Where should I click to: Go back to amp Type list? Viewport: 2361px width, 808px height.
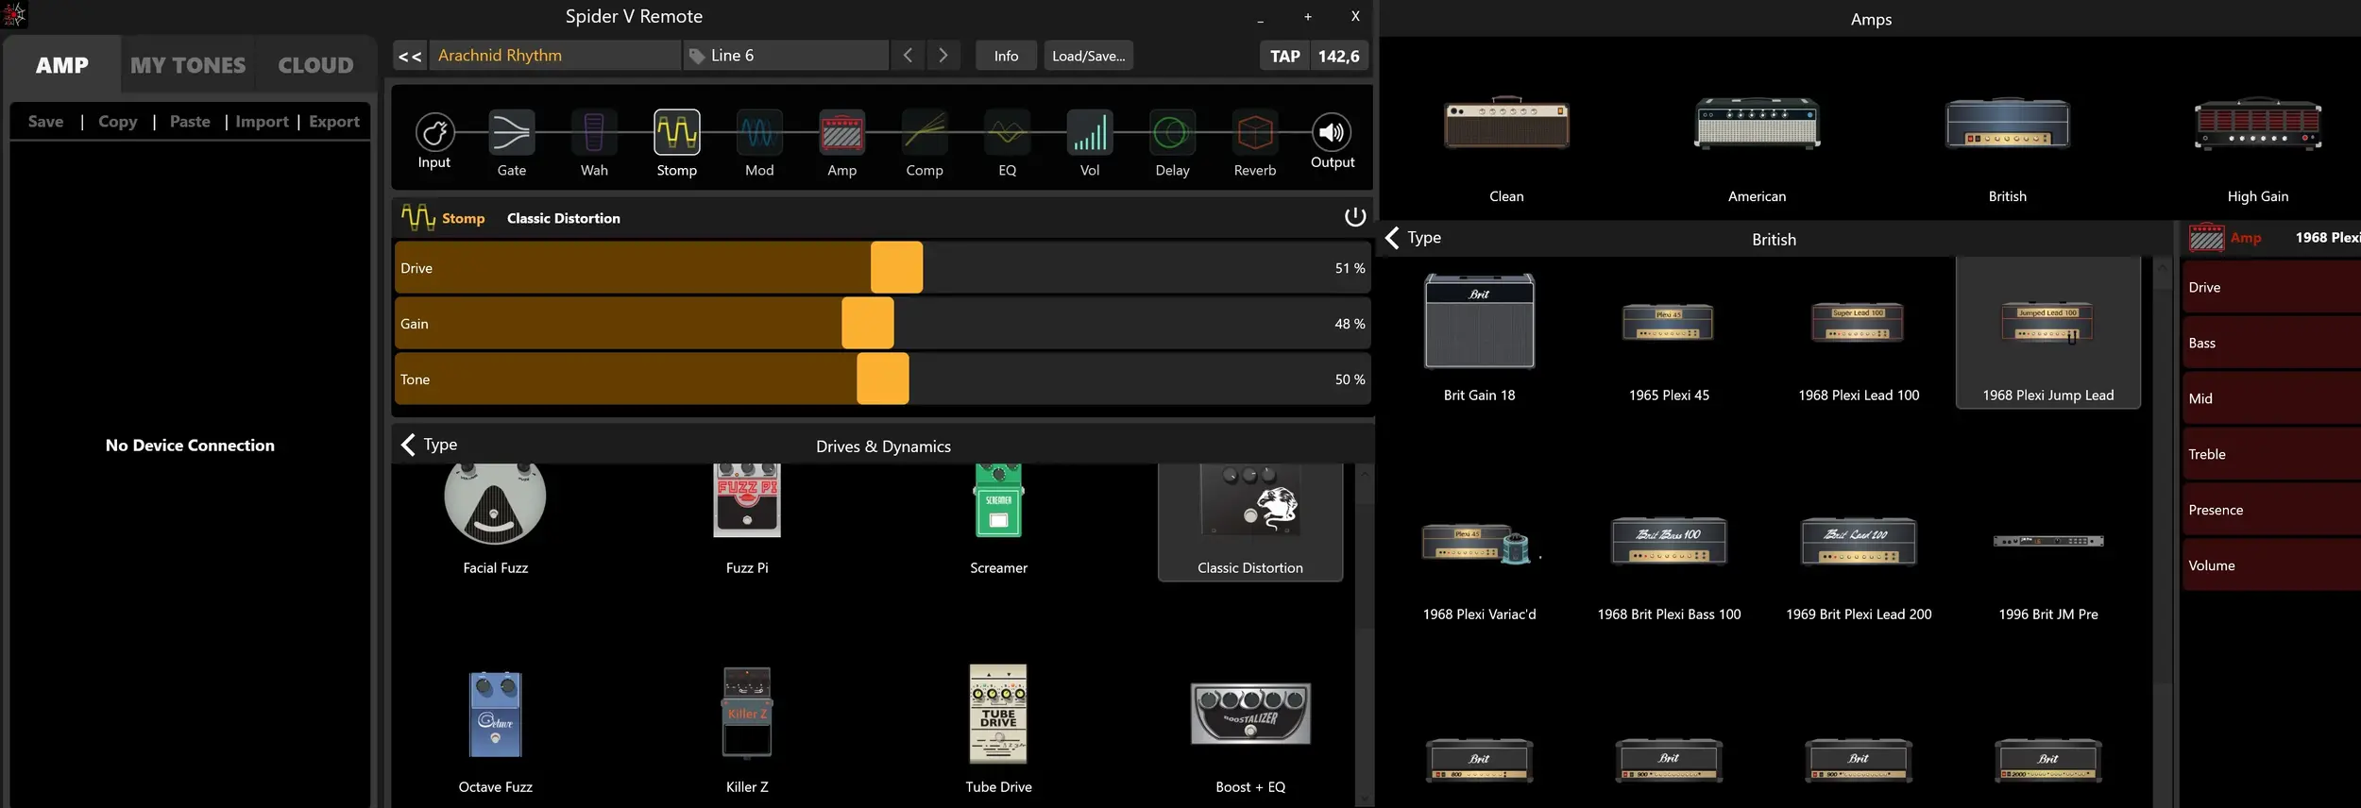(1414, 238)
